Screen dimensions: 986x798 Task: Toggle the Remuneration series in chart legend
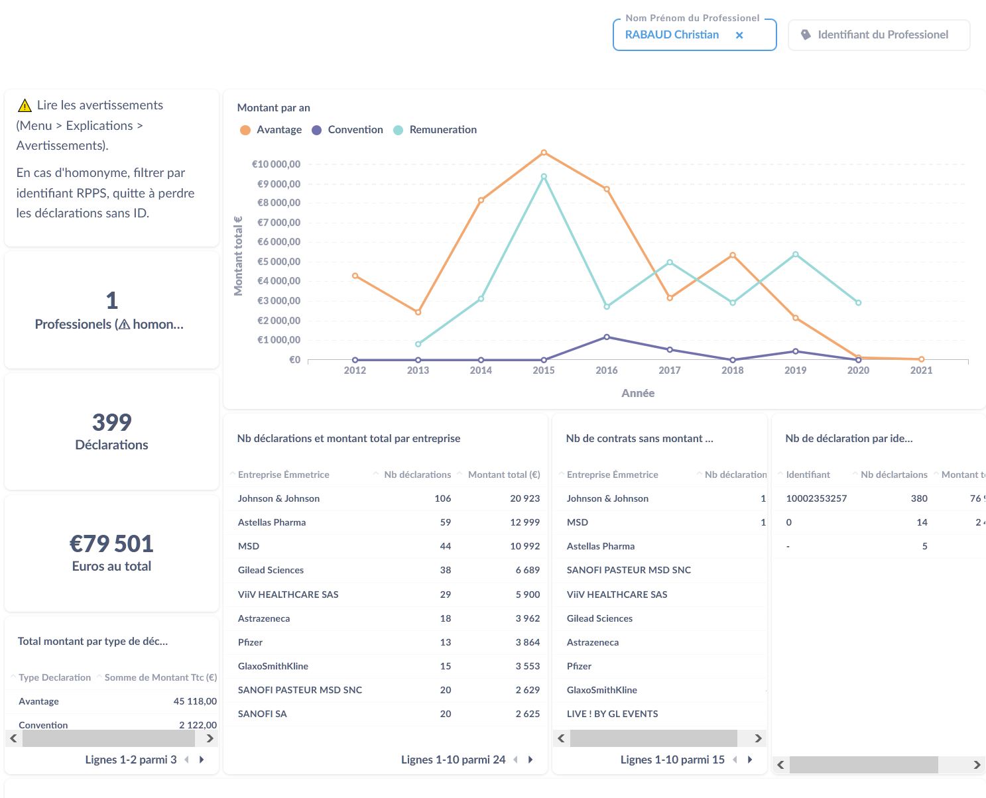(435, 130)
